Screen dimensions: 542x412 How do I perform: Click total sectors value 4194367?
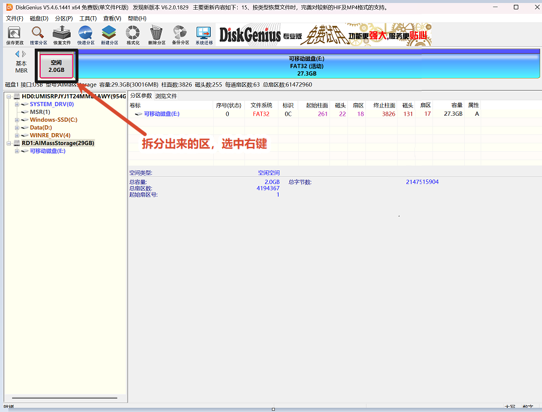(x=268, y=188)
